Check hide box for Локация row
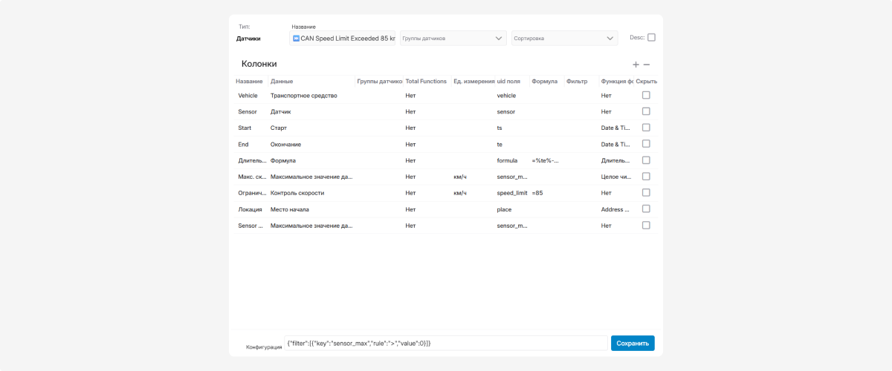The width and height of the screenshot is (892, 371). (646, 209)
